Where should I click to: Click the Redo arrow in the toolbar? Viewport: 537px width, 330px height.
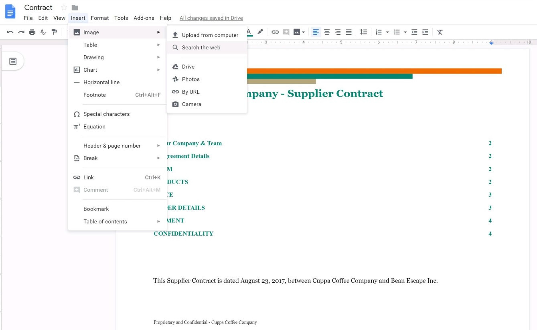pos(21,32)
